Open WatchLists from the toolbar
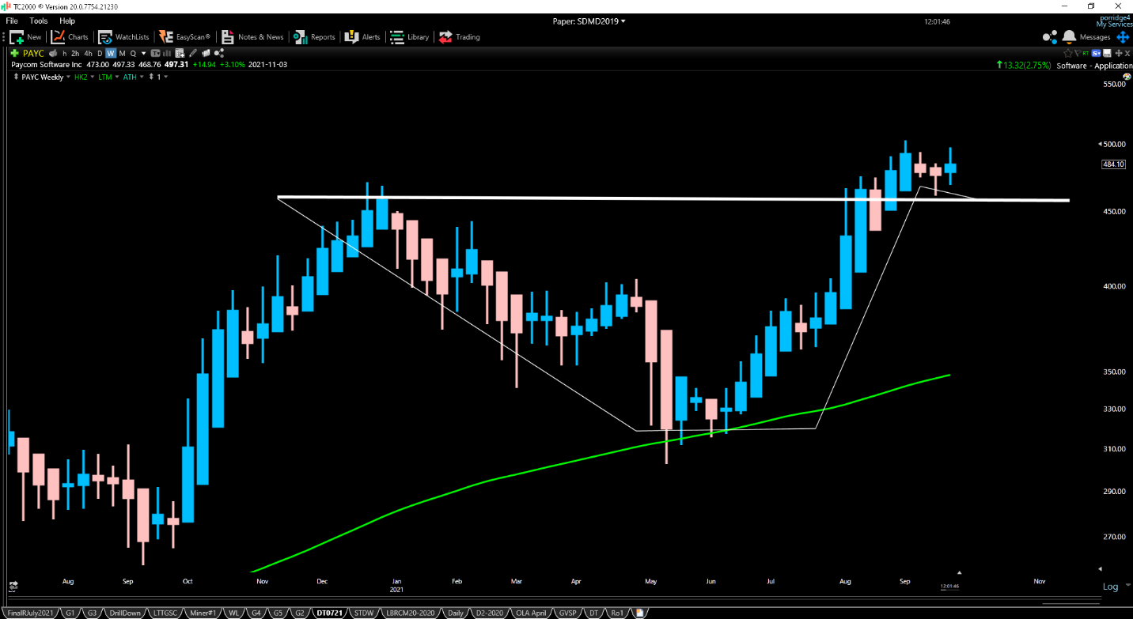 click(x=123, y=37)
